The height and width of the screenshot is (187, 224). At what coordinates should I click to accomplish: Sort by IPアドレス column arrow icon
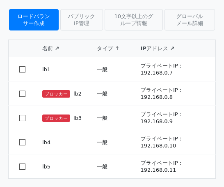[172, 48]
